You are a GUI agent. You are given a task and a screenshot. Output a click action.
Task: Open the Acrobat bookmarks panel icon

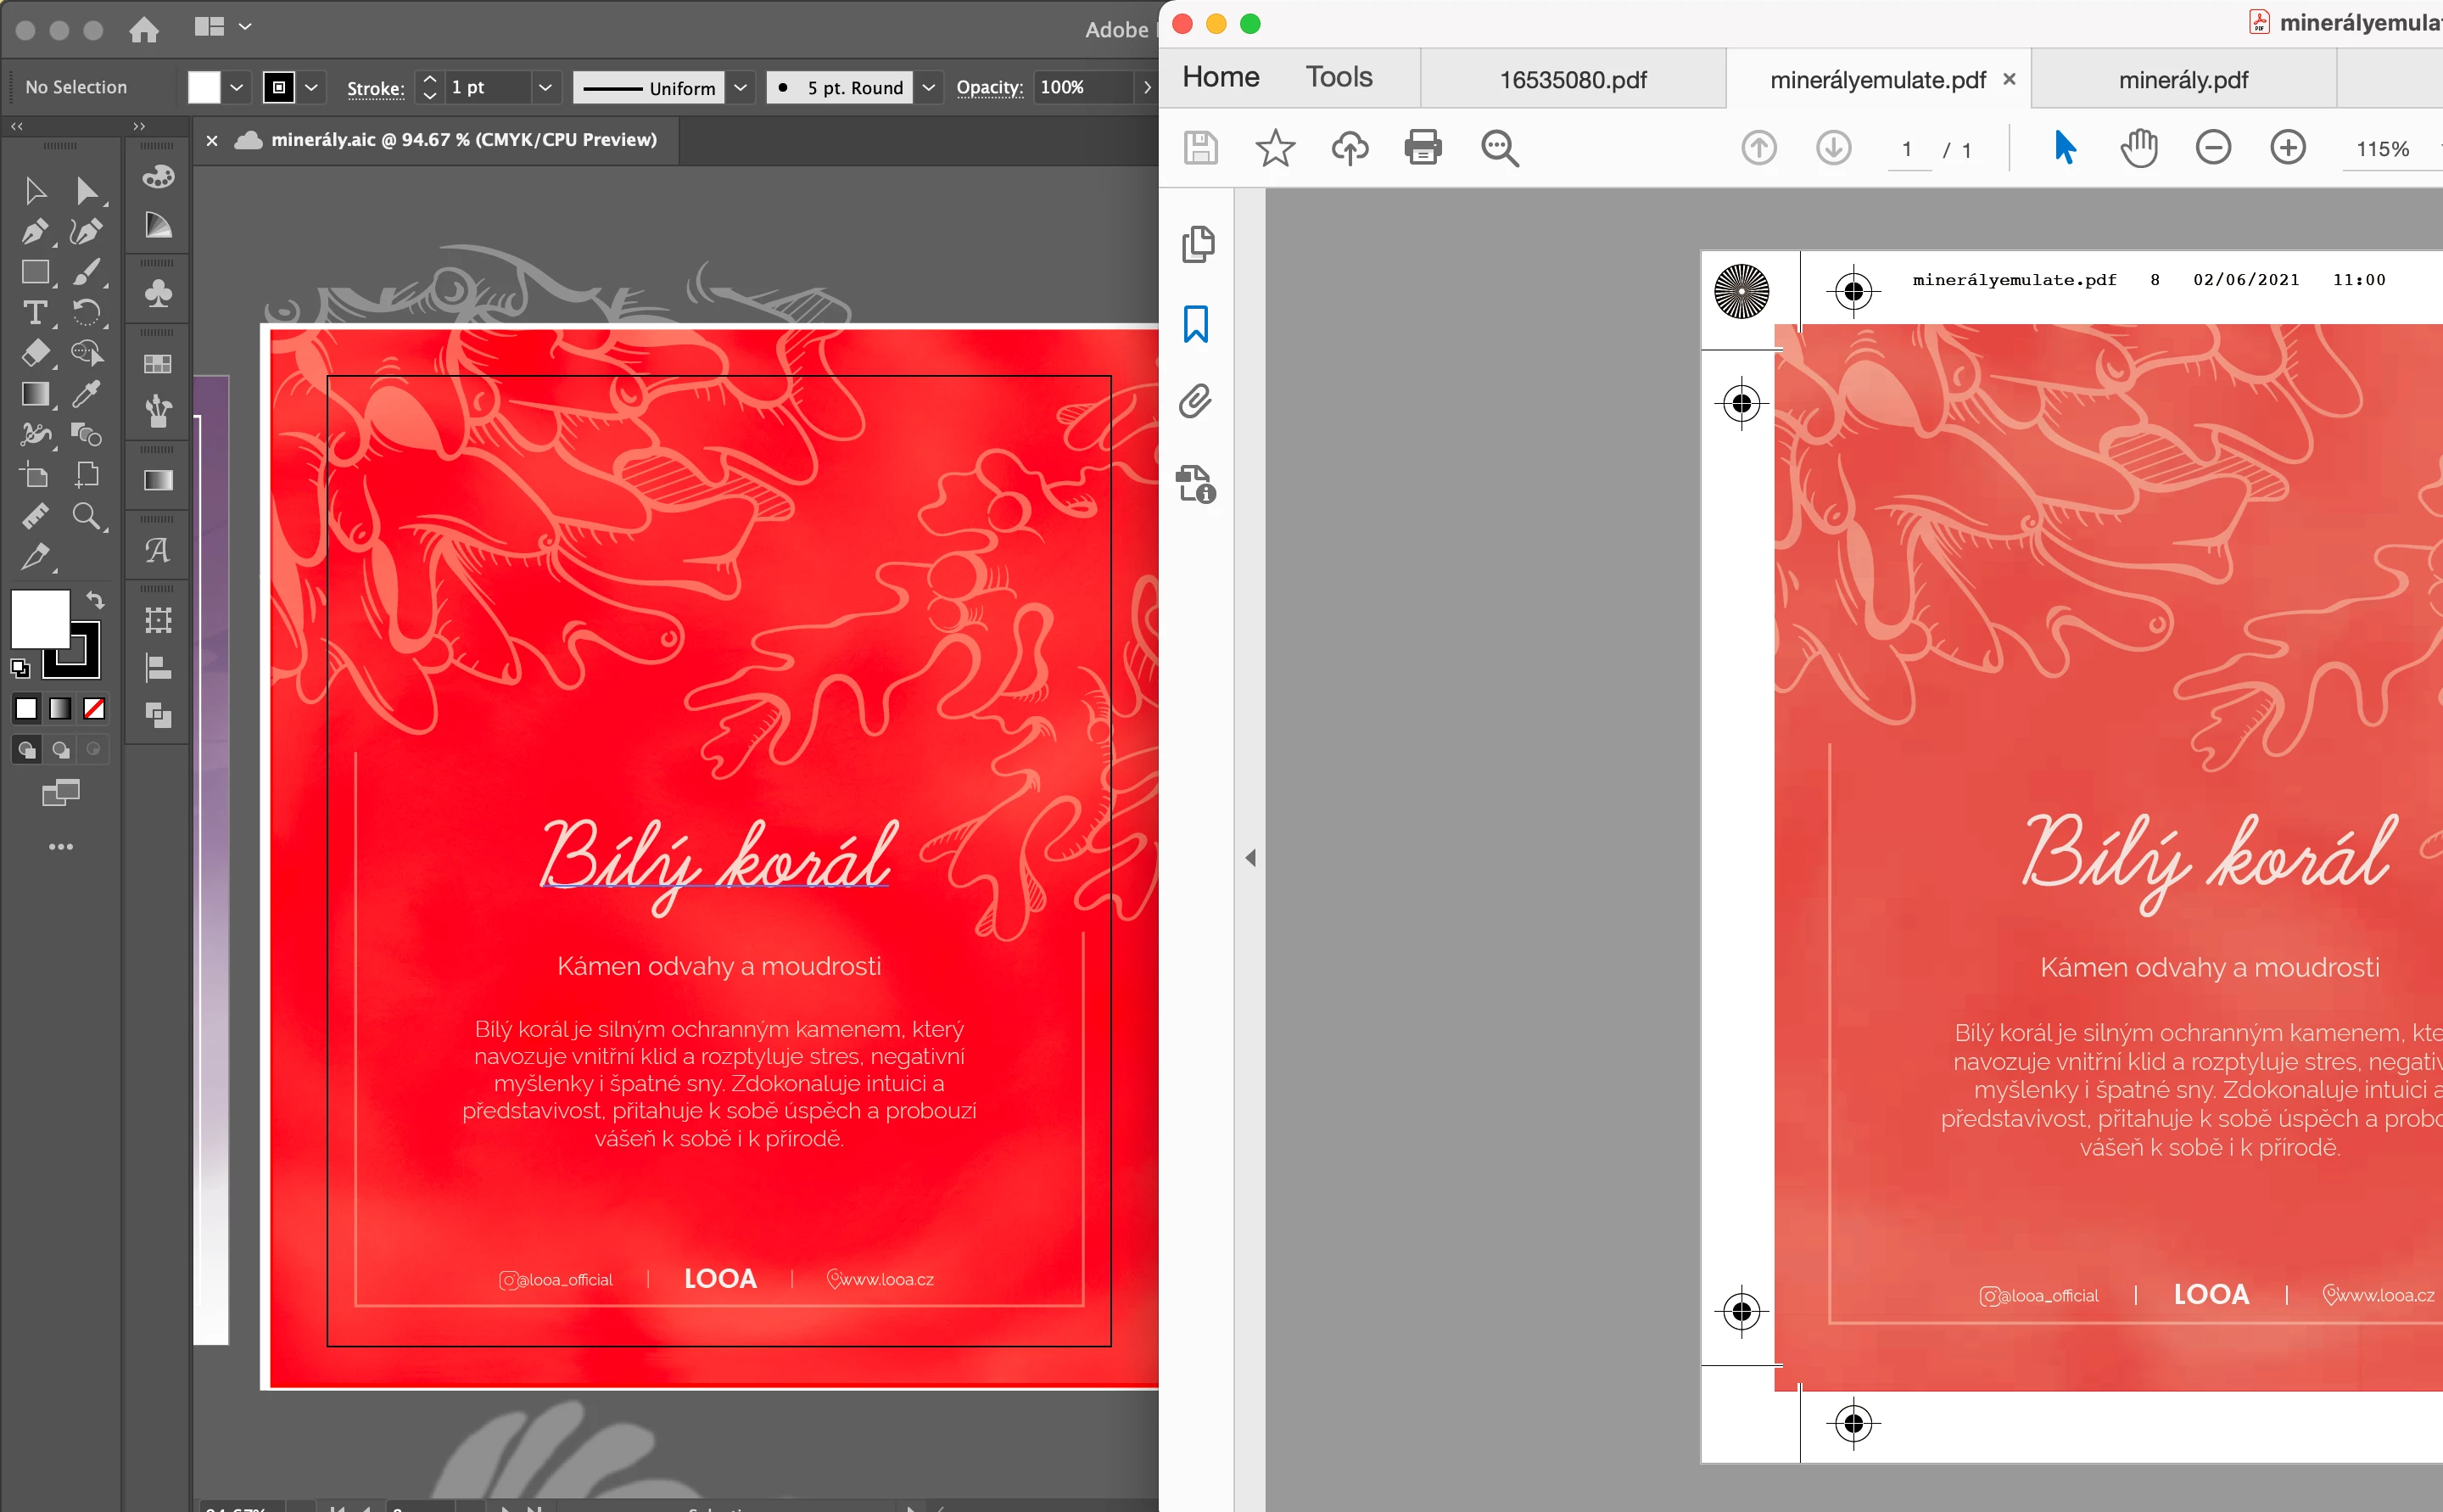tap(1195, 324)
